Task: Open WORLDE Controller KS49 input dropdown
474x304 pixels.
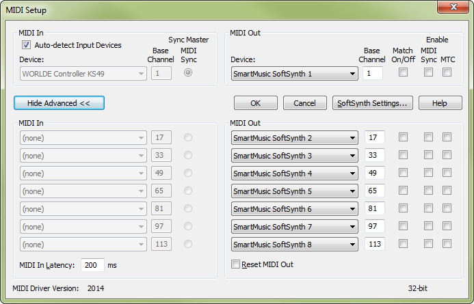Action: 83,74
